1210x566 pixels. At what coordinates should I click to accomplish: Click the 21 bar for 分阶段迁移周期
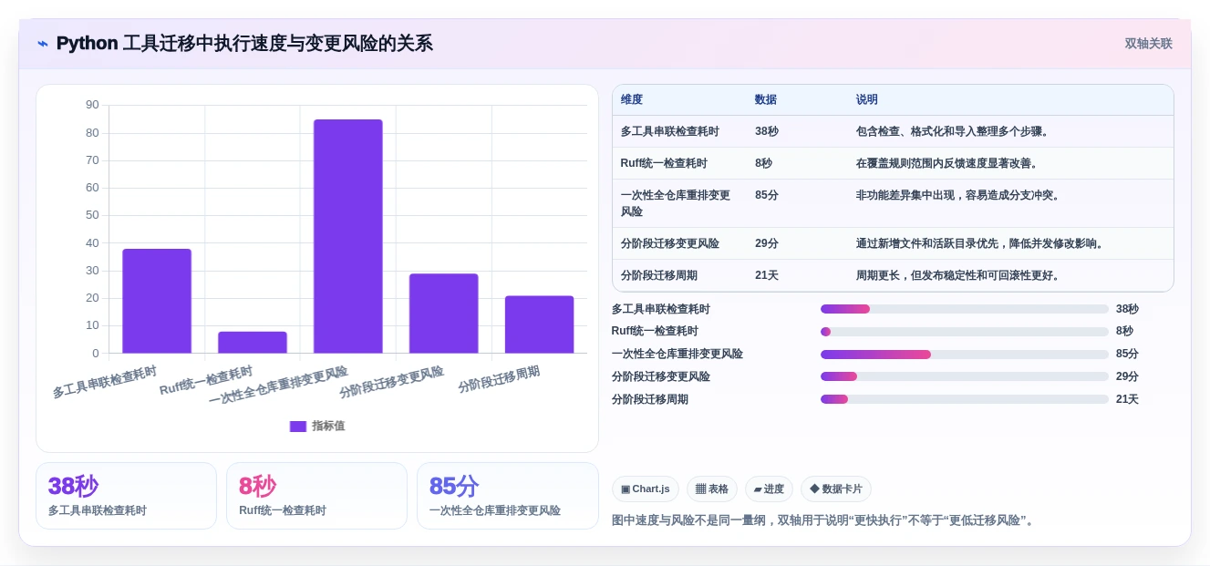[x=539, y=324]
